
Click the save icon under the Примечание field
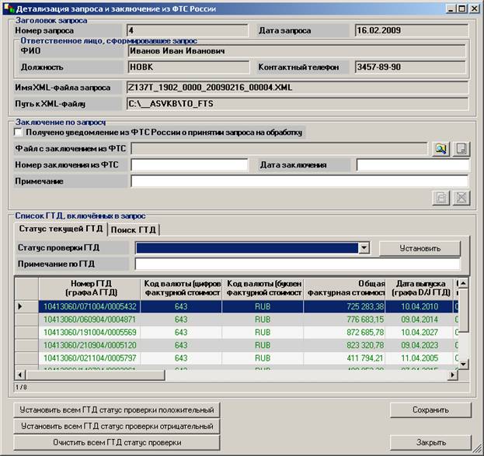[440, 198]
